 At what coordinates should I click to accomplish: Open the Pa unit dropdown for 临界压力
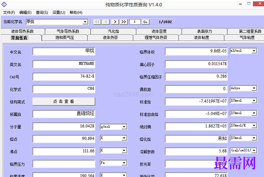pyautogui.click(x=124, y=163)
